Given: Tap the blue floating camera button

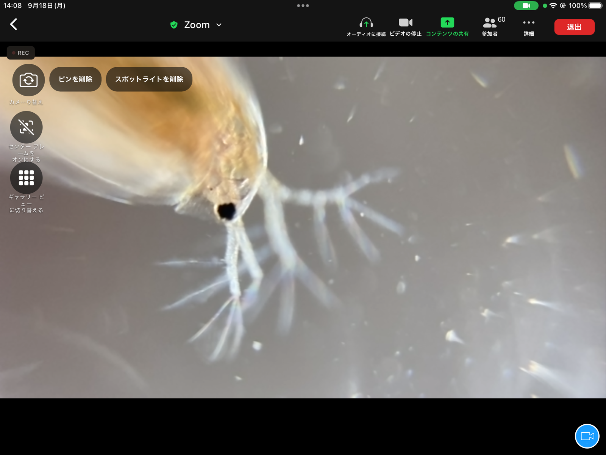Looking at the screenshot, I should (587, 436).
